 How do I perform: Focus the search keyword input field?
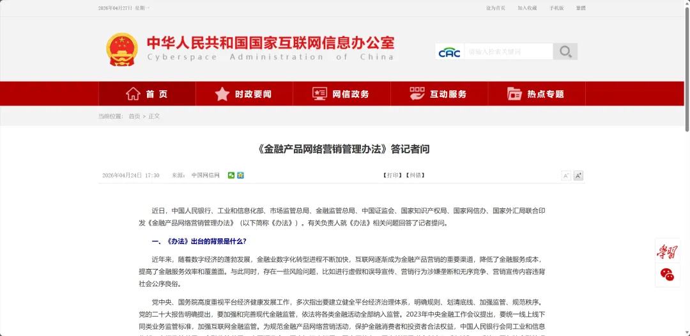[509, 52]
